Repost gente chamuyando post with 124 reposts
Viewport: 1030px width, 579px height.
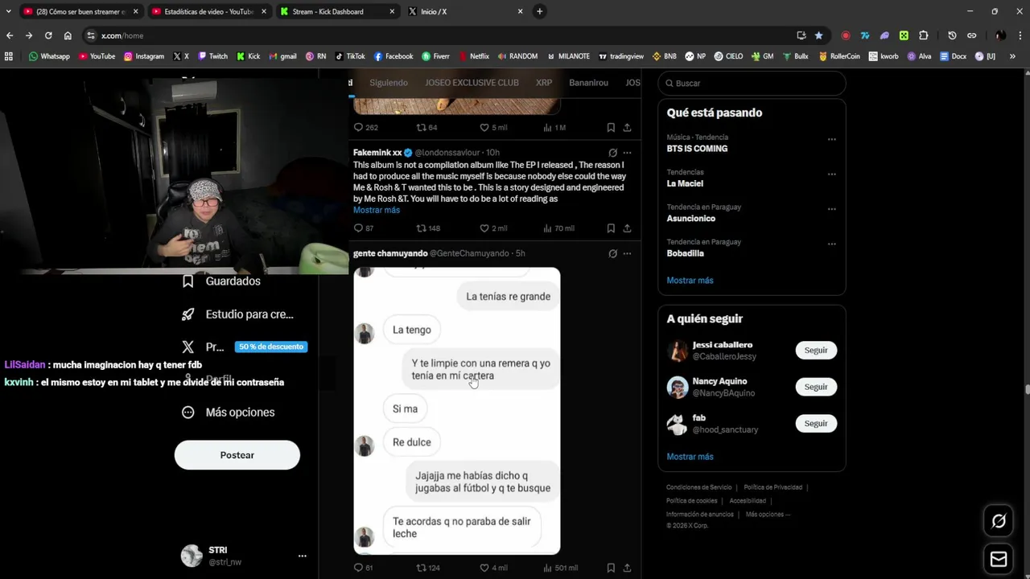tap(422, 568)
